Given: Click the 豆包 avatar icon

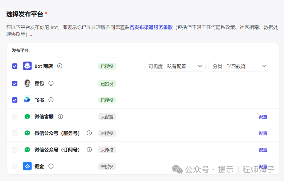Looking at the screenshot, I should (x=27, y=84).
